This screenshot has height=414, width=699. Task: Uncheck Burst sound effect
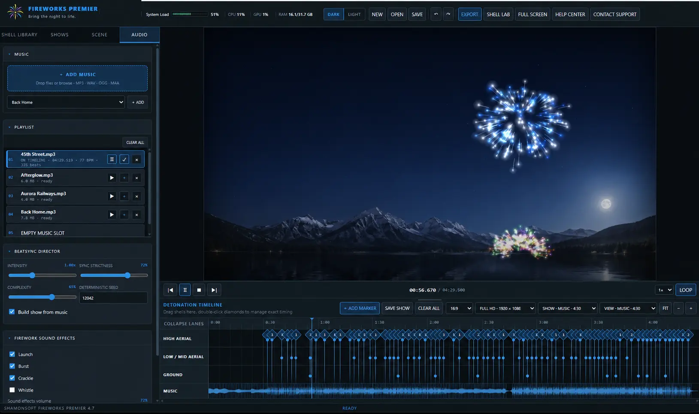pos(12,366)
